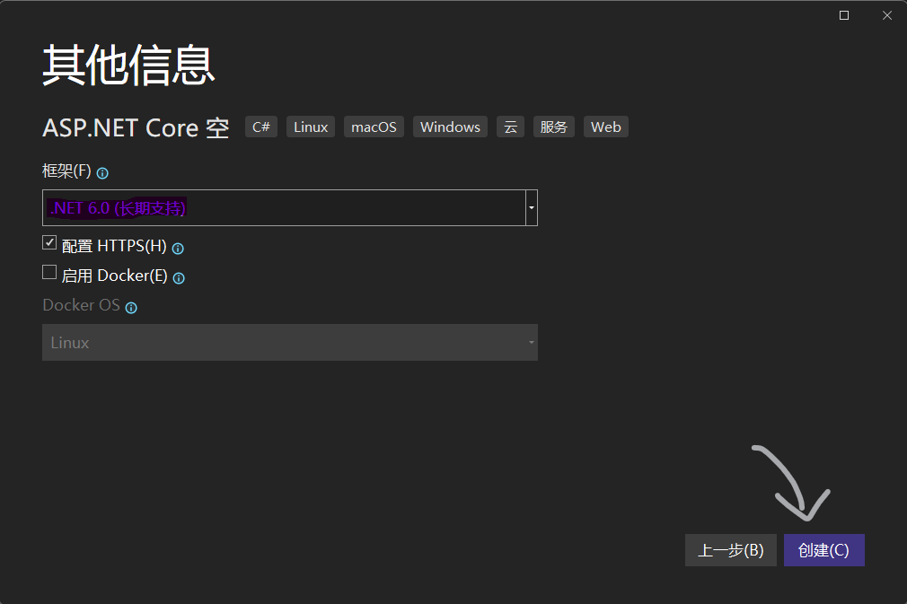Open the Docker OS Linux dropdown
This screenshot has height=604, width=907.
click(x=290, y=342)
